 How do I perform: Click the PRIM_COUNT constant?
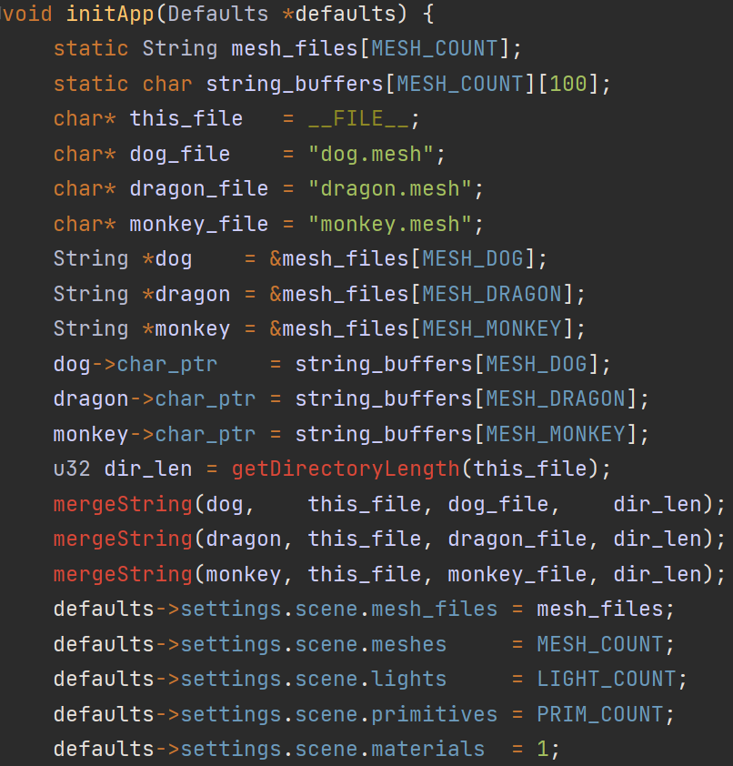[599, 714]
